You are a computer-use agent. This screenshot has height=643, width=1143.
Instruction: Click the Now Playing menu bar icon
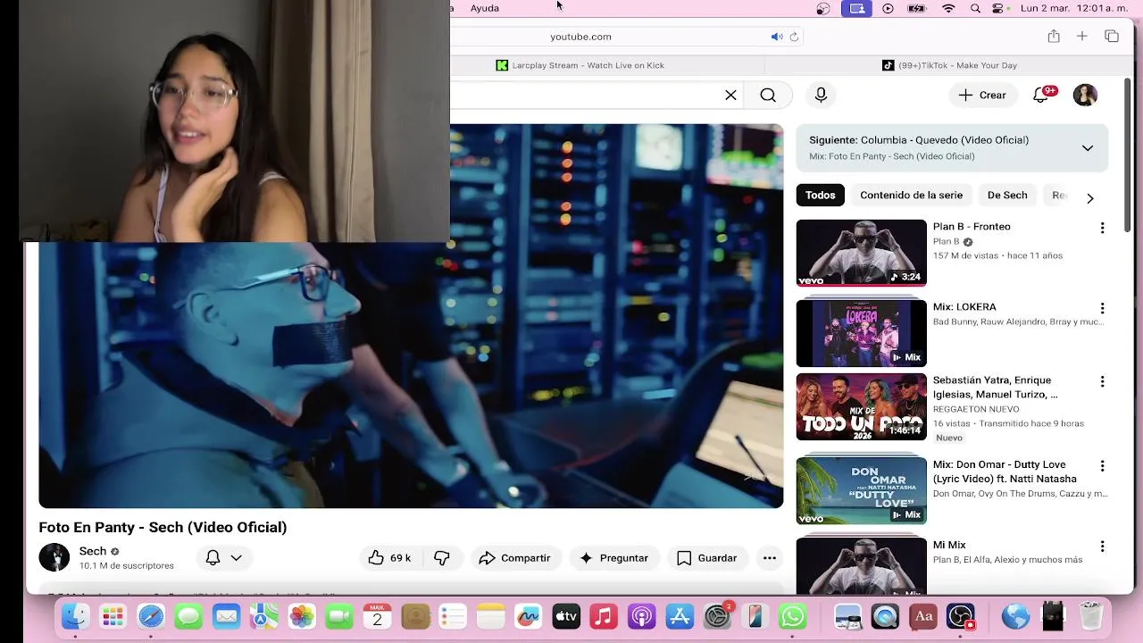[x=888, y=8]
